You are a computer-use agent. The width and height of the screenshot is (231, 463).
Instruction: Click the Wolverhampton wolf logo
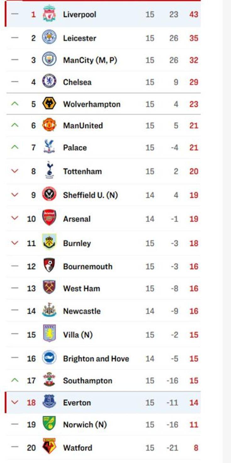(49, 103)
